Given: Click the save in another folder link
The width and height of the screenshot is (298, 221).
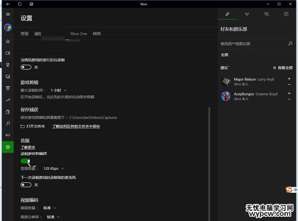Looking at the screenshot, I should coord(76,126).
